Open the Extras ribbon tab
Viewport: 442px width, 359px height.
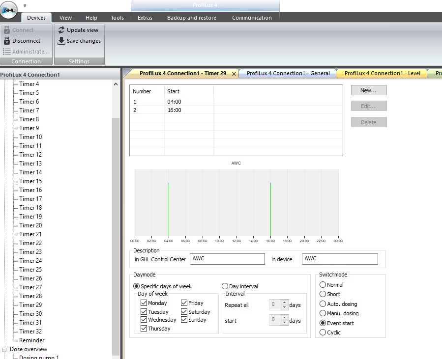tap(145, 18)
